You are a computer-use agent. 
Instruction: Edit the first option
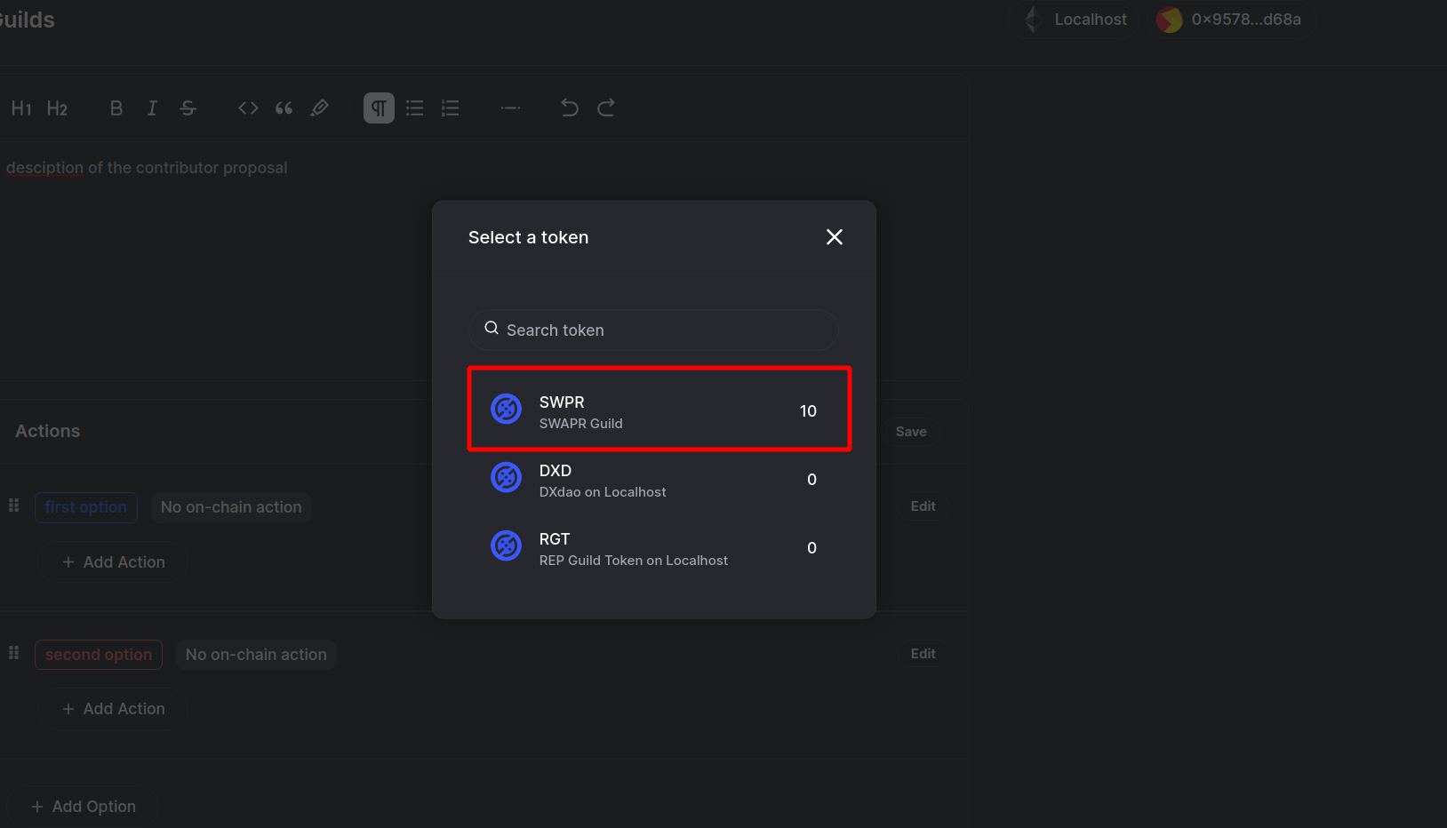[923, 506]
